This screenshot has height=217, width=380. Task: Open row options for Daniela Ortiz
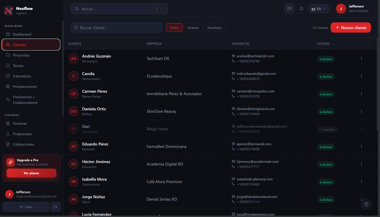[x=361, y=111]
